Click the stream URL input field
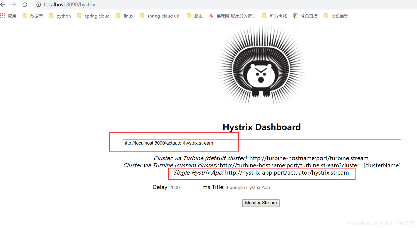 pyautogui.click(x=262, y=143)
